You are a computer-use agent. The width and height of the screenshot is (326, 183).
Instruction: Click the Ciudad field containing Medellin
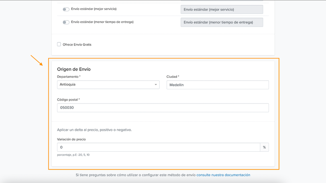[x=217, y=85]
